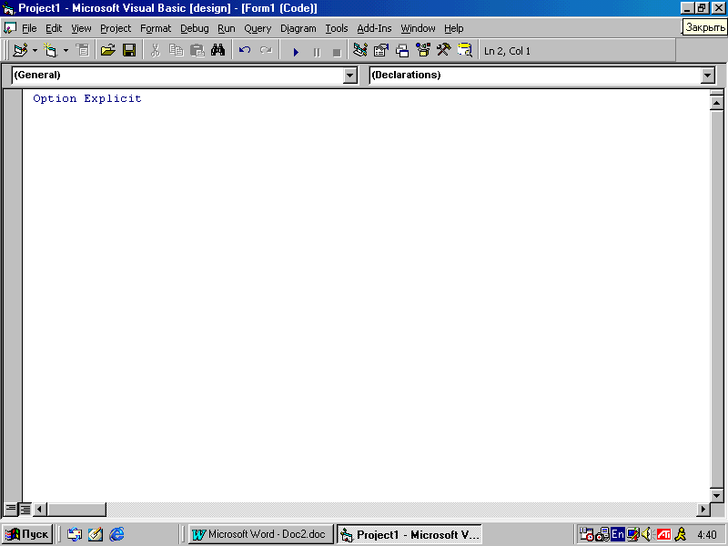Image resolution: width=728 pixels, height=546 pixels.
Task: Open the Пуск start button
Action: coord(27,534)
